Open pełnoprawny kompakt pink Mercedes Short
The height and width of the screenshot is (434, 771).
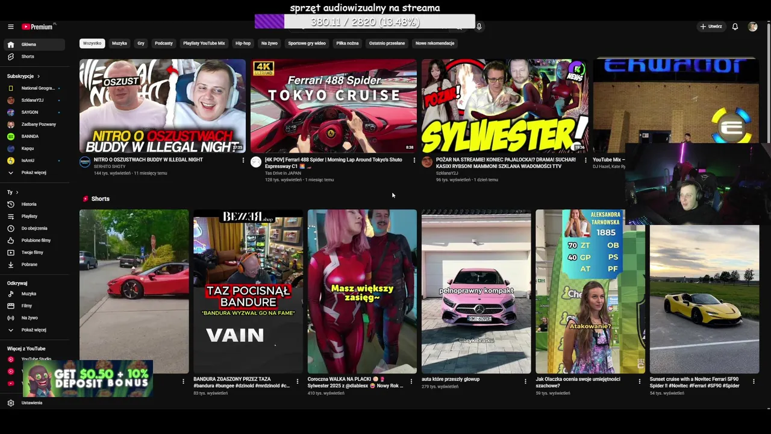476,292
